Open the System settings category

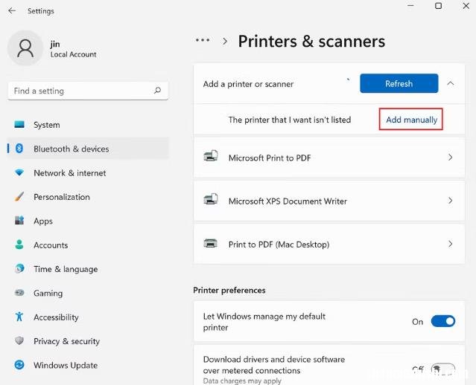click(88, 125)
